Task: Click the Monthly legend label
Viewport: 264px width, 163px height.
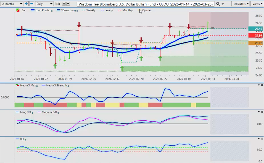Action: click(127, 10)
